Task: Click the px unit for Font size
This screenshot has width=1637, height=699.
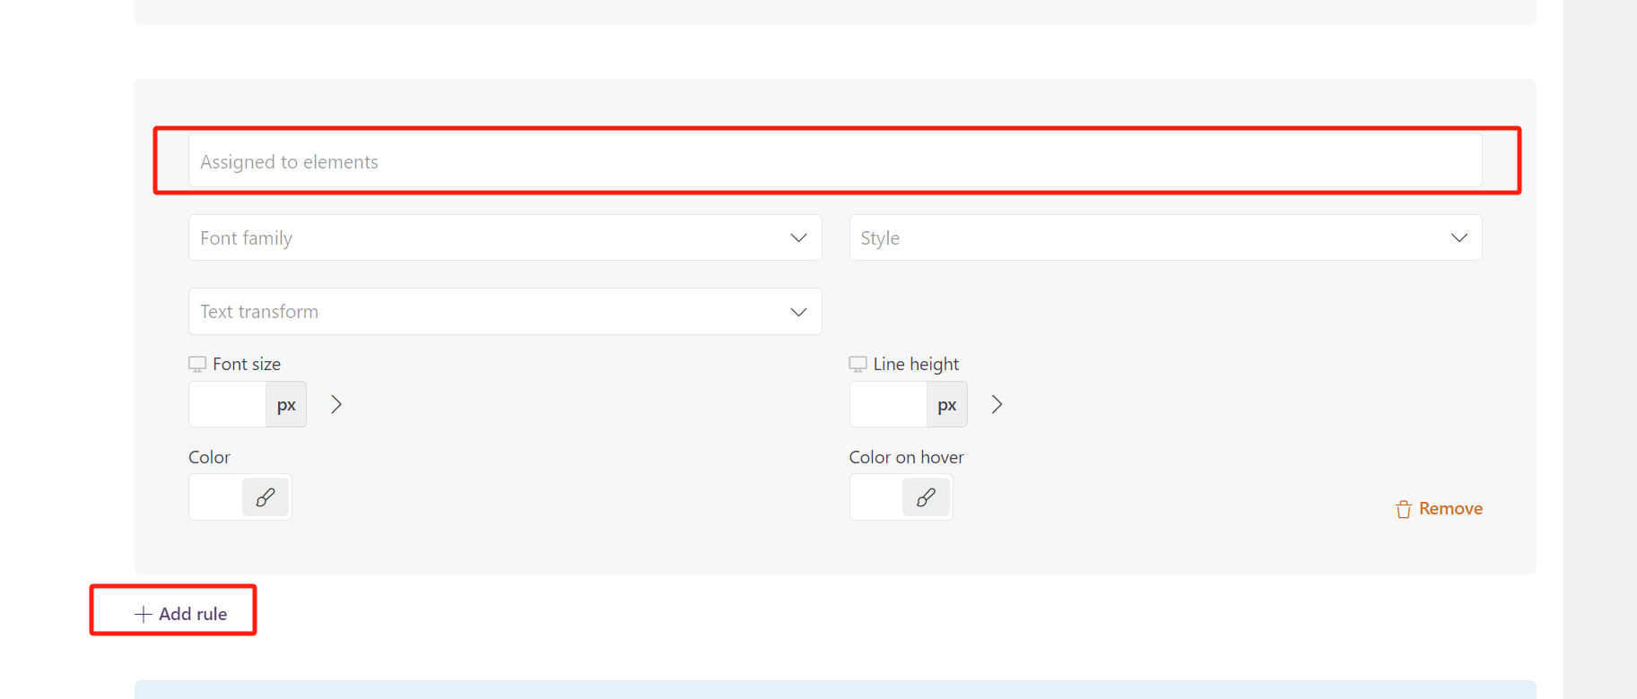Action: [286, 405]
